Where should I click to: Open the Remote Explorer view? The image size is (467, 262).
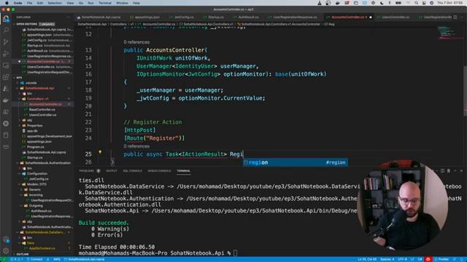(x=6, y=65)
